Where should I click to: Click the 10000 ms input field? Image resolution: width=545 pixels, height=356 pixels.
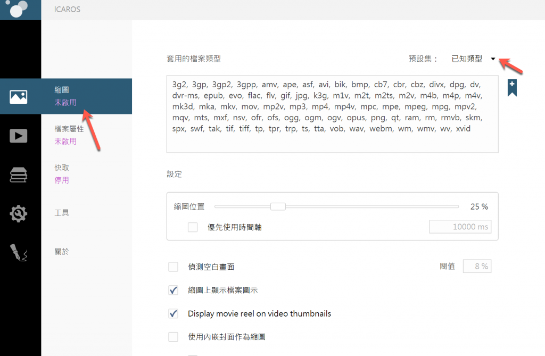tap(460, 227)
